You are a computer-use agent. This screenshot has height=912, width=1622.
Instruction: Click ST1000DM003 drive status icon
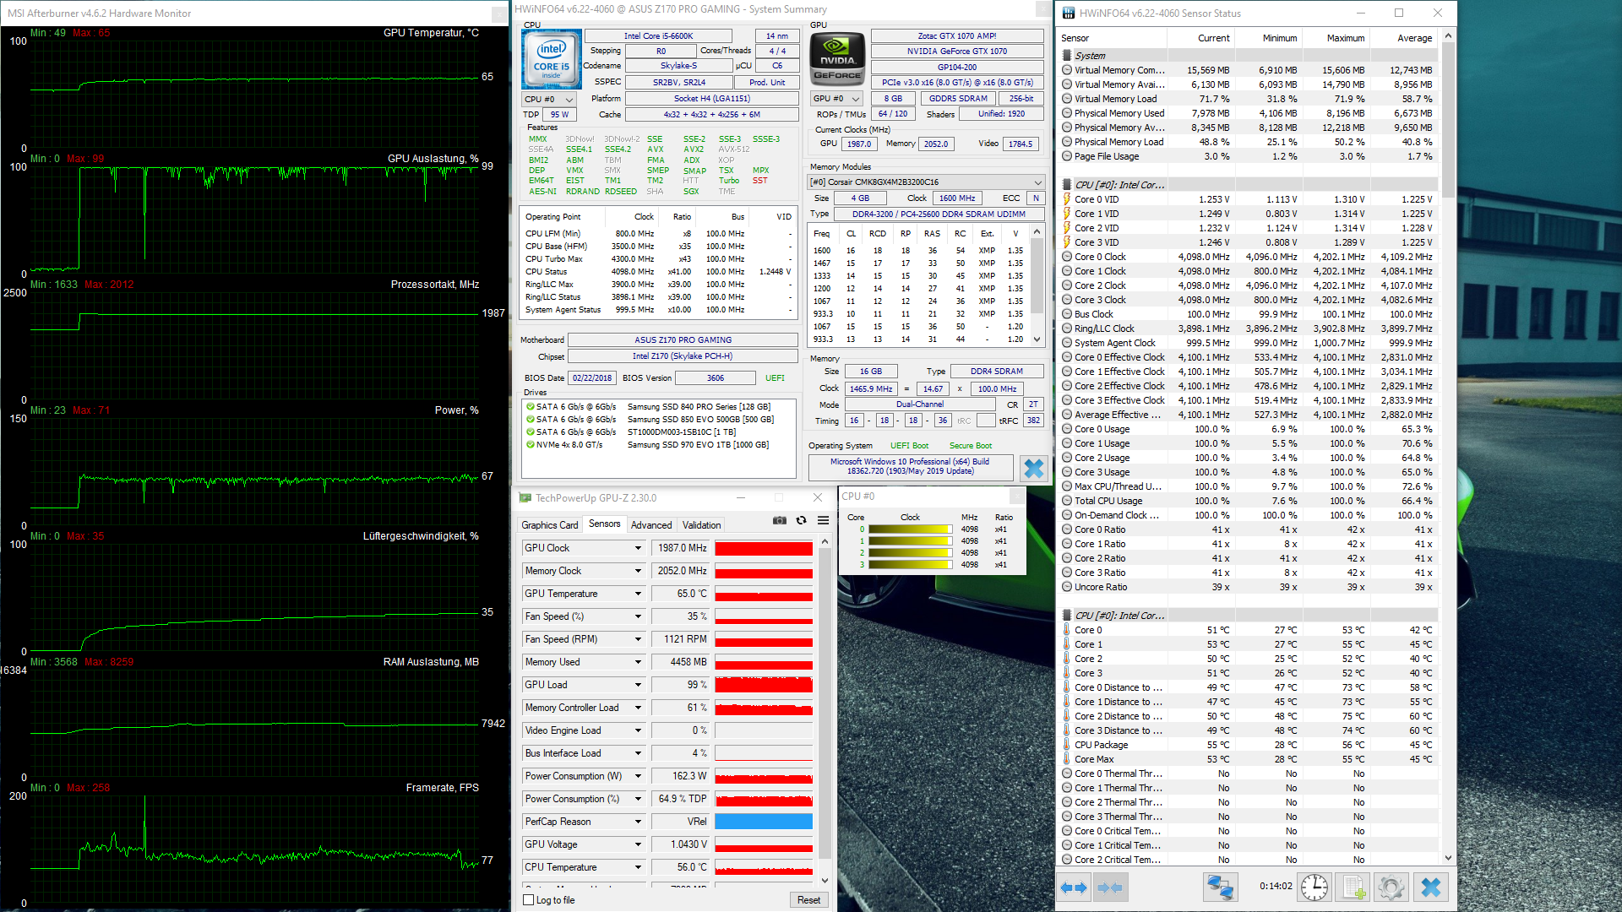(530, 432)
